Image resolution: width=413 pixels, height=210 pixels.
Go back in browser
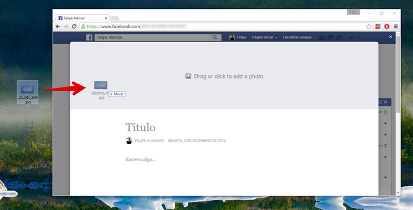58,26
